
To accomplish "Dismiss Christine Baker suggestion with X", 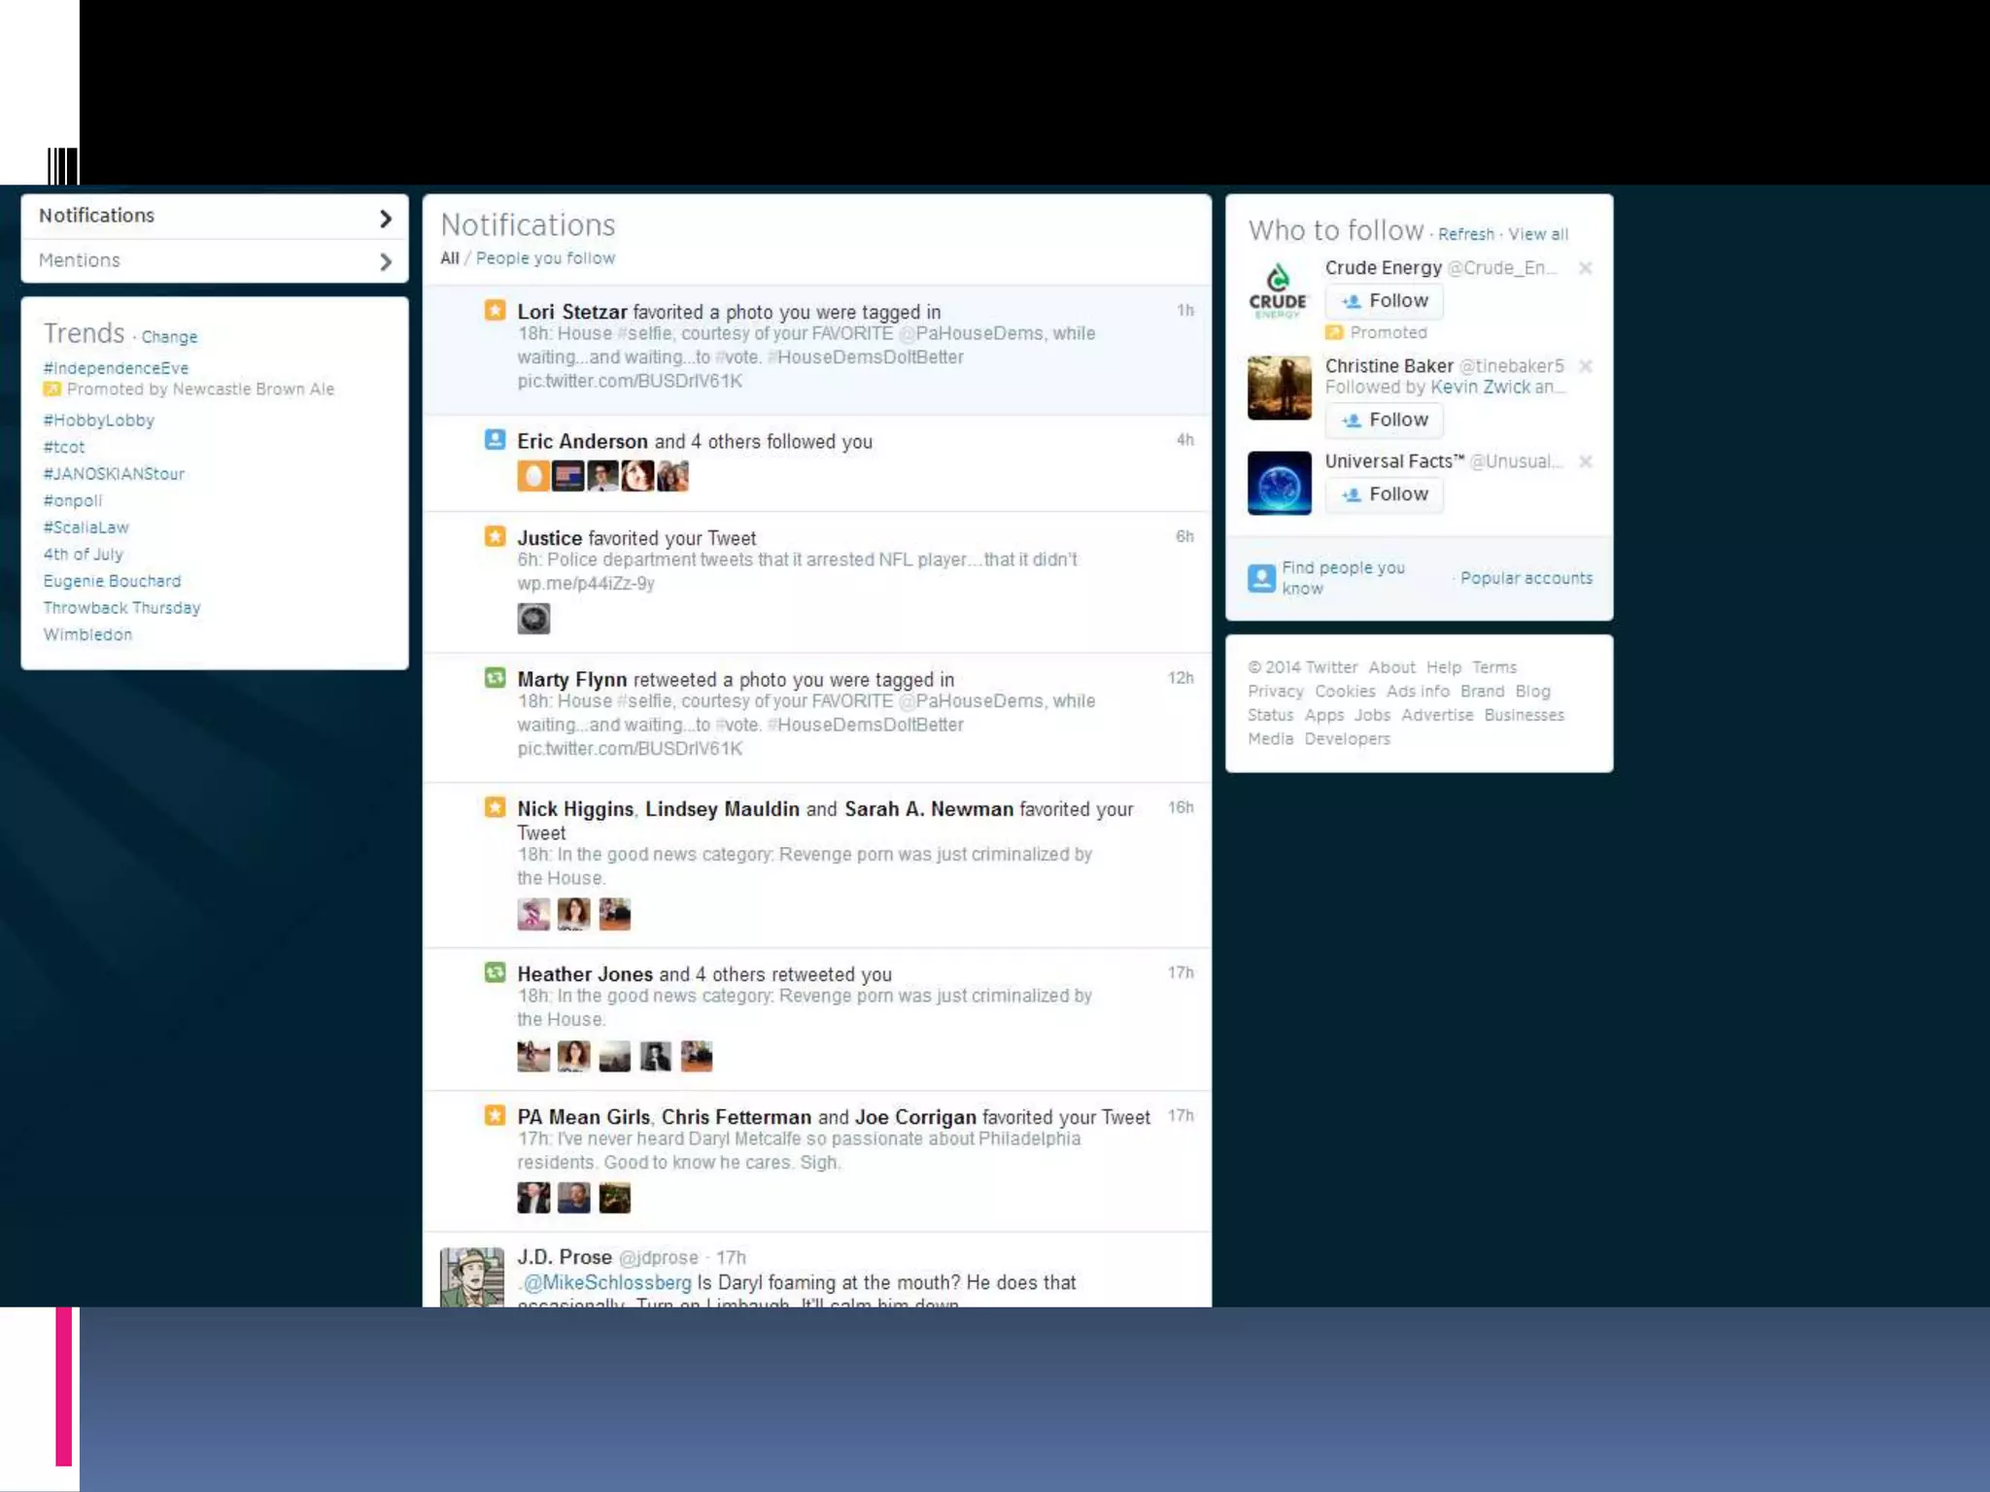I will point(1585,366).
